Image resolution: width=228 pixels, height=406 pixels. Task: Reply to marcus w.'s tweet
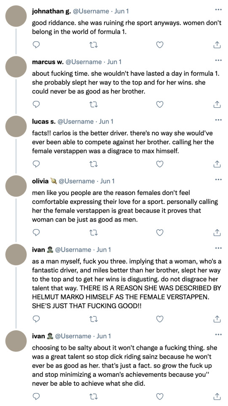pyautogui.click(x=37, y=104)
